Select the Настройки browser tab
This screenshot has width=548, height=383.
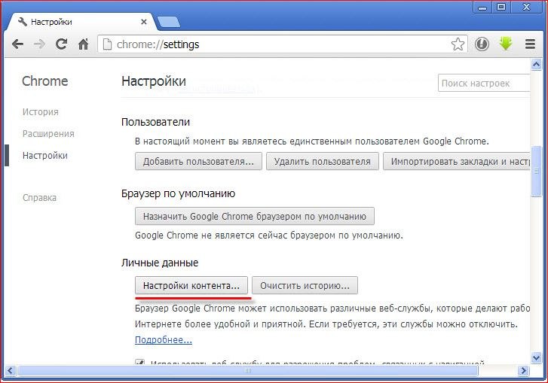pos(81,22)
